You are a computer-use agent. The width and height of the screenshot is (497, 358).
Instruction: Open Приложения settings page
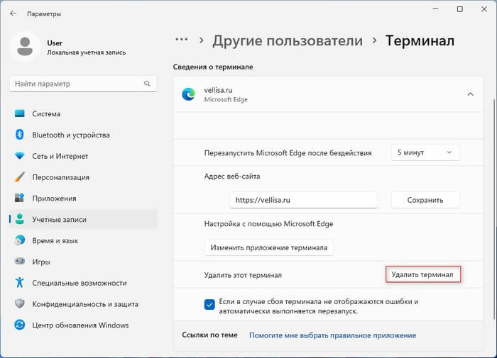pos(83,198)
